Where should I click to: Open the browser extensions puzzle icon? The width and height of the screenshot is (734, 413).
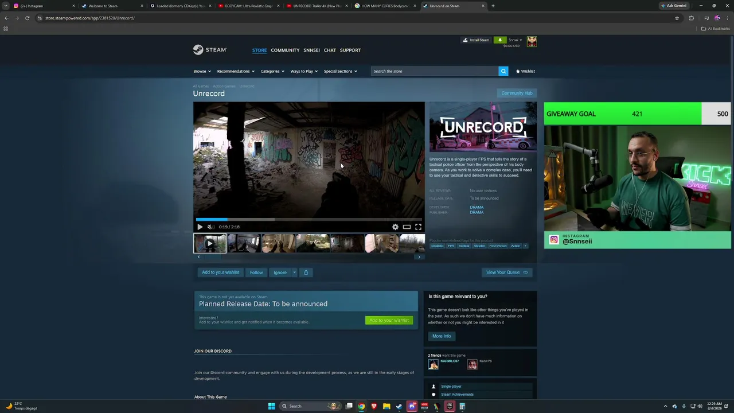pyautogui.click(x=691, y=18)
